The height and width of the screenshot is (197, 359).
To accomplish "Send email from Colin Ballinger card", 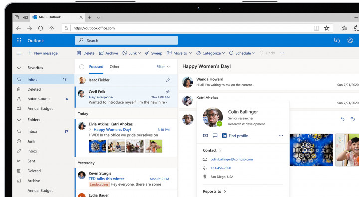I will (x=205, y=136).
